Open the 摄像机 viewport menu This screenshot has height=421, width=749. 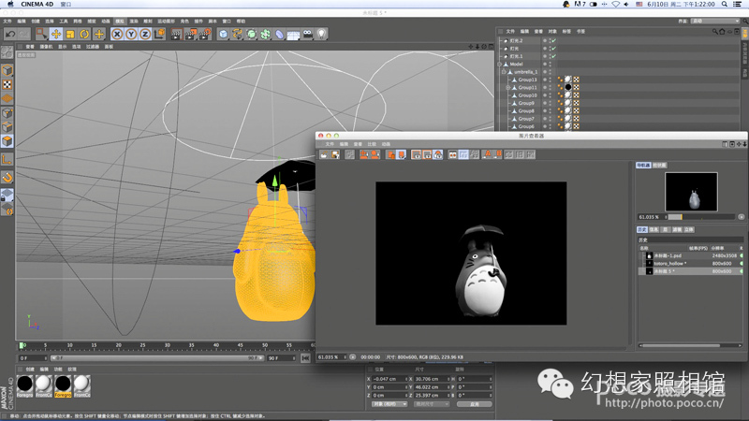point(46,47)
